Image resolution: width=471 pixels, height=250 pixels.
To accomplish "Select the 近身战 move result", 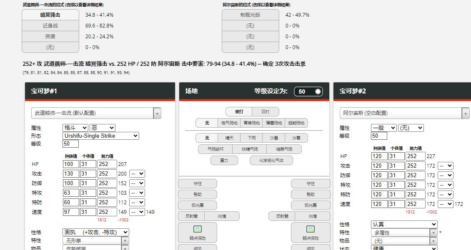I will coord(50,26).
